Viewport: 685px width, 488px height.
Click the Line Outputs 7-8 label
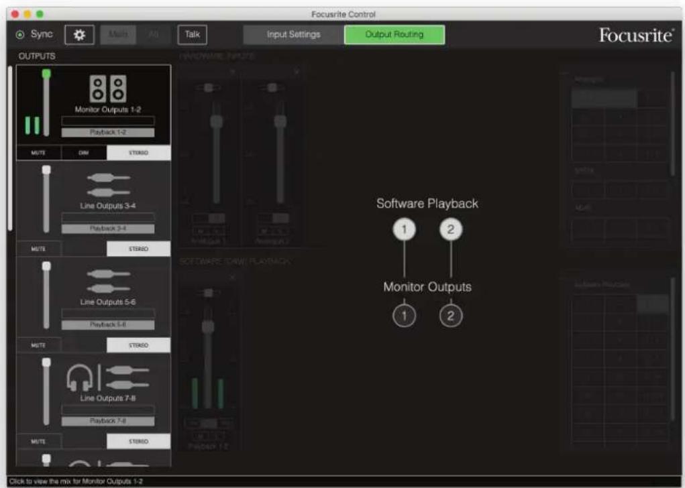(108, 398)
